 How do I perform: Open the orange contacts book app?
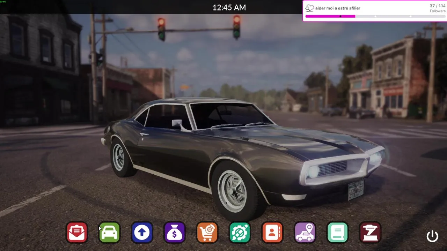[272, 233]
